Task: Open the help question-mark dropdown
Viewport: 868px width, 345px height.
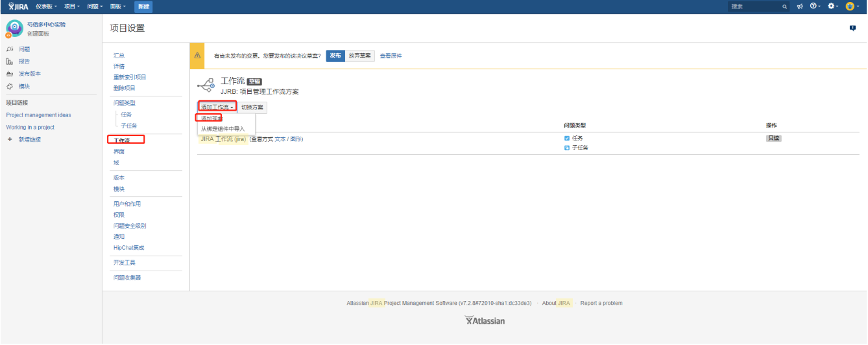Action: [x=815, y=6]
